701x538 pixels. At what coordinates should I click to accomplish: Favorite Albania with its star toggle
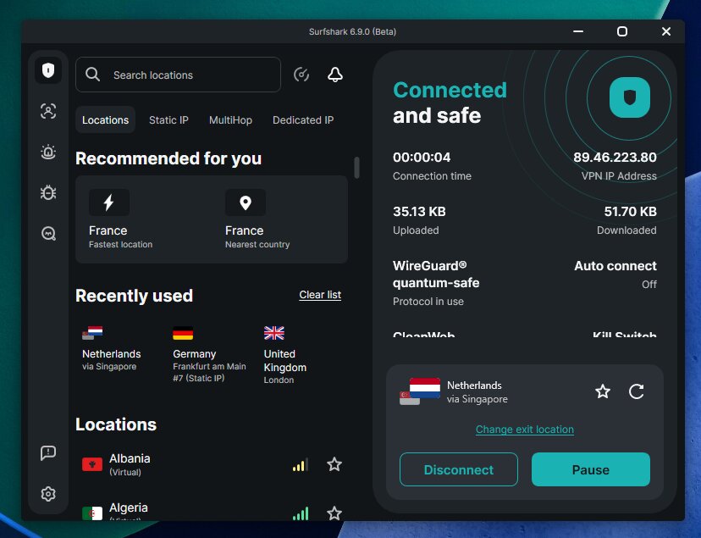[x=334, y=464]
